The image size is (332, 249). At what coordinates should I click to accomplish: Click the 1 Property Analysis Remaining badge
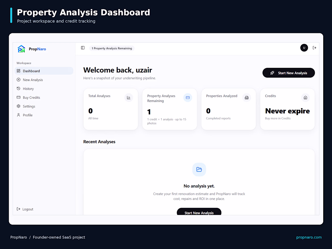[112, 48]
